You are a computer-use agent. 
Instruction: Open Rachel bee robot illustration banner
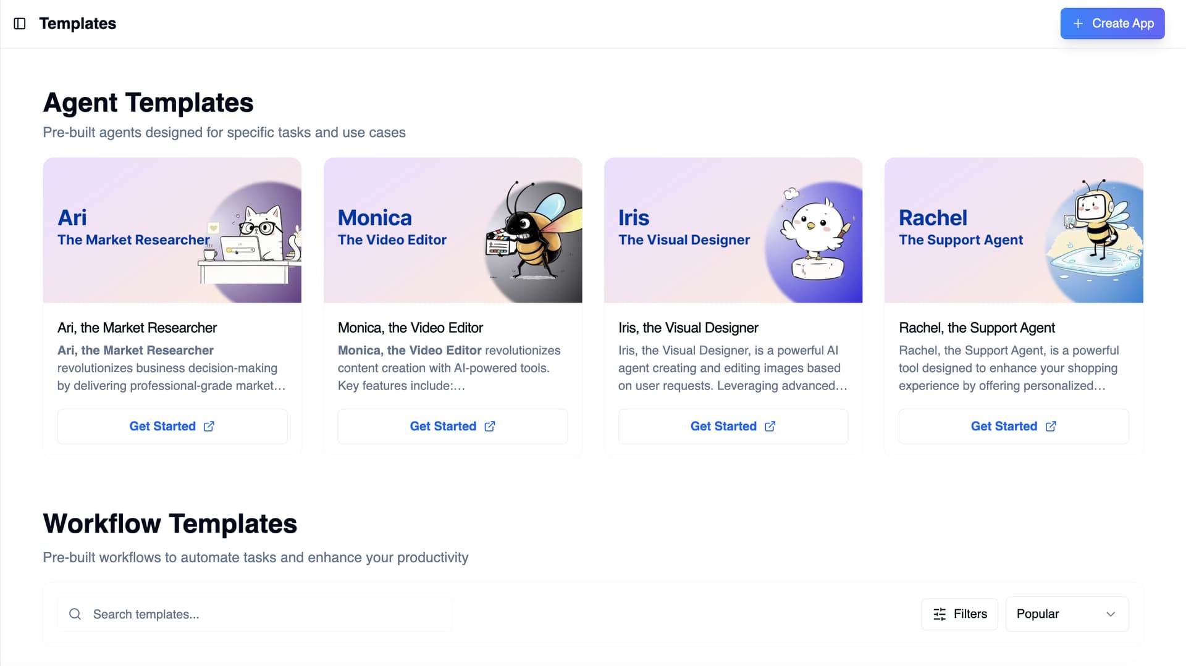(x=1014, y=230)
